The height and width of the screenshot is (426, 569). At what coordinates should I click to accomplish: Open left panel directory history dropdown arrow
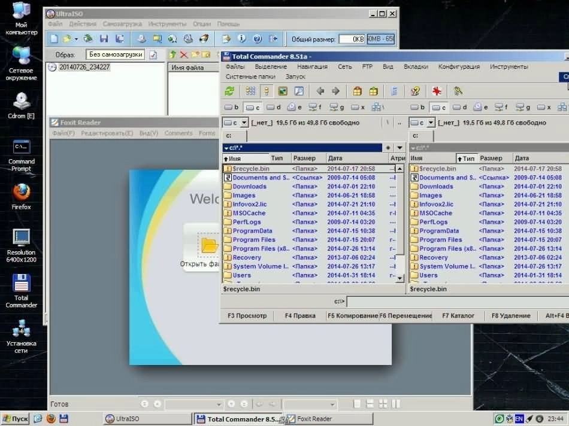tap(399, 148)
